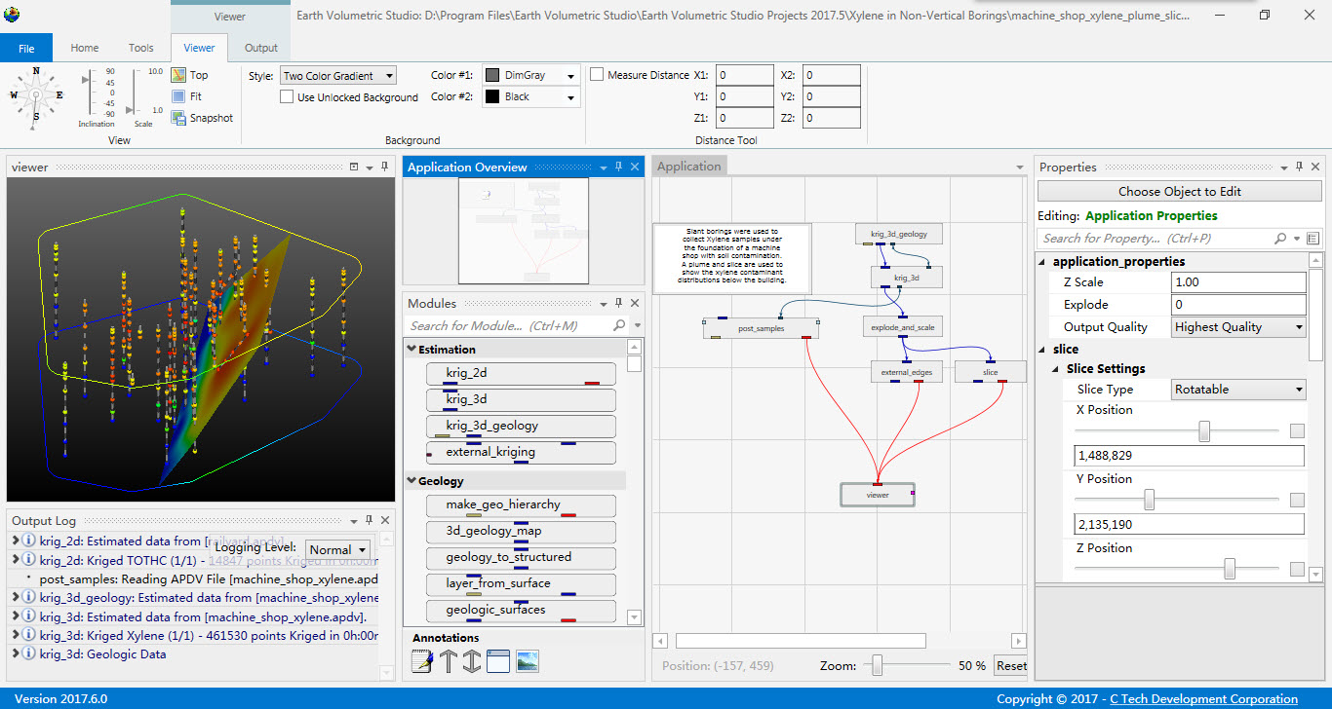Click the double-headed vertical arrow annotation icon

pyautogui.click(x=472, y=661)
